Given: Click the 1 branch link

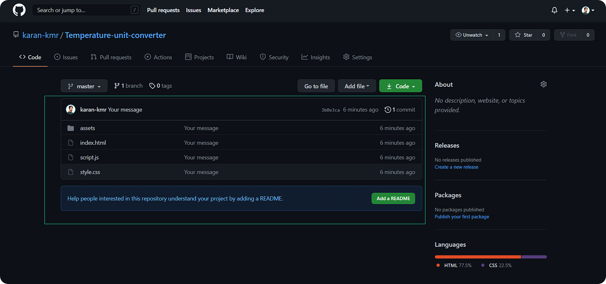Looking at the screenshot, I should (128, 86).
